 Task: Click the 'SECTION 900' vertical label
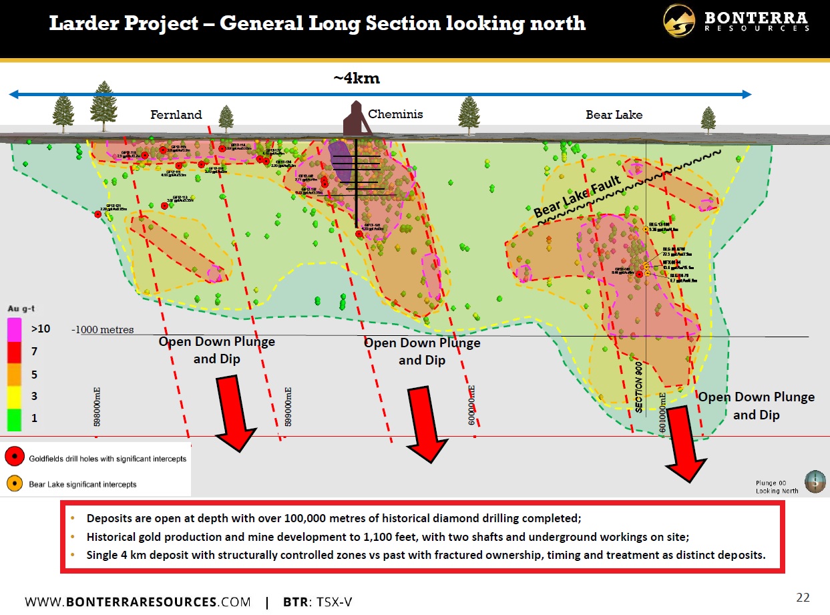639,387
